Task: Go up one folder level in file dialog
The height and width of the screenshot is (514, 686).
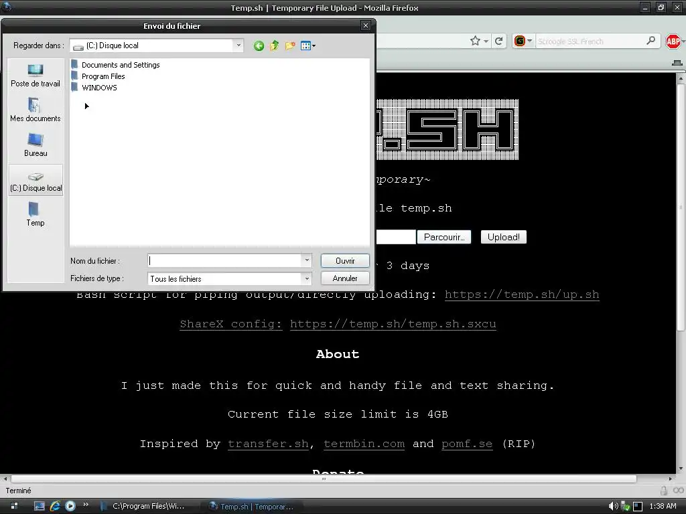Action: coord(274,46)
